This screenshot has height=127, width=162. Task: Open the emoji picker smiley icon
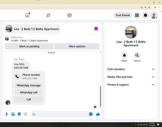(x=91, y=114)
